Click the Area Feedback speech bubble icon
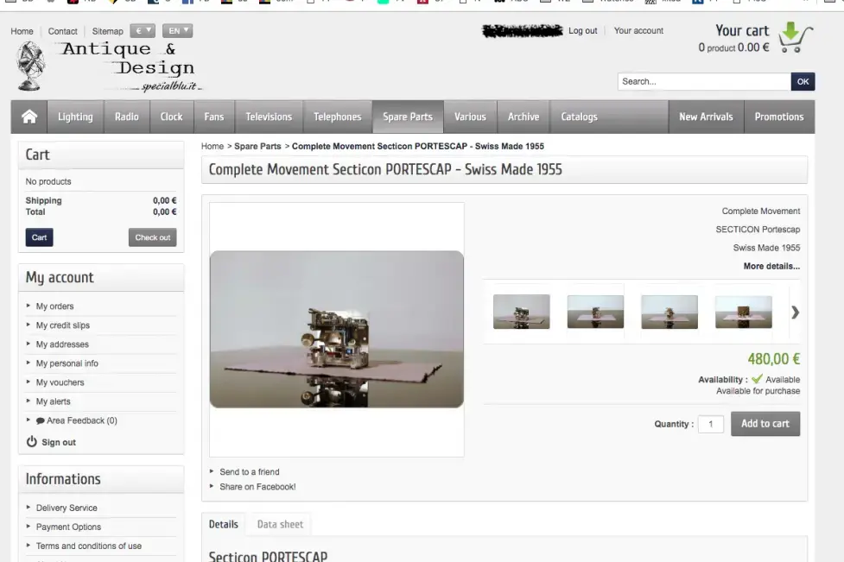The image size is (844, 562). 41,421
